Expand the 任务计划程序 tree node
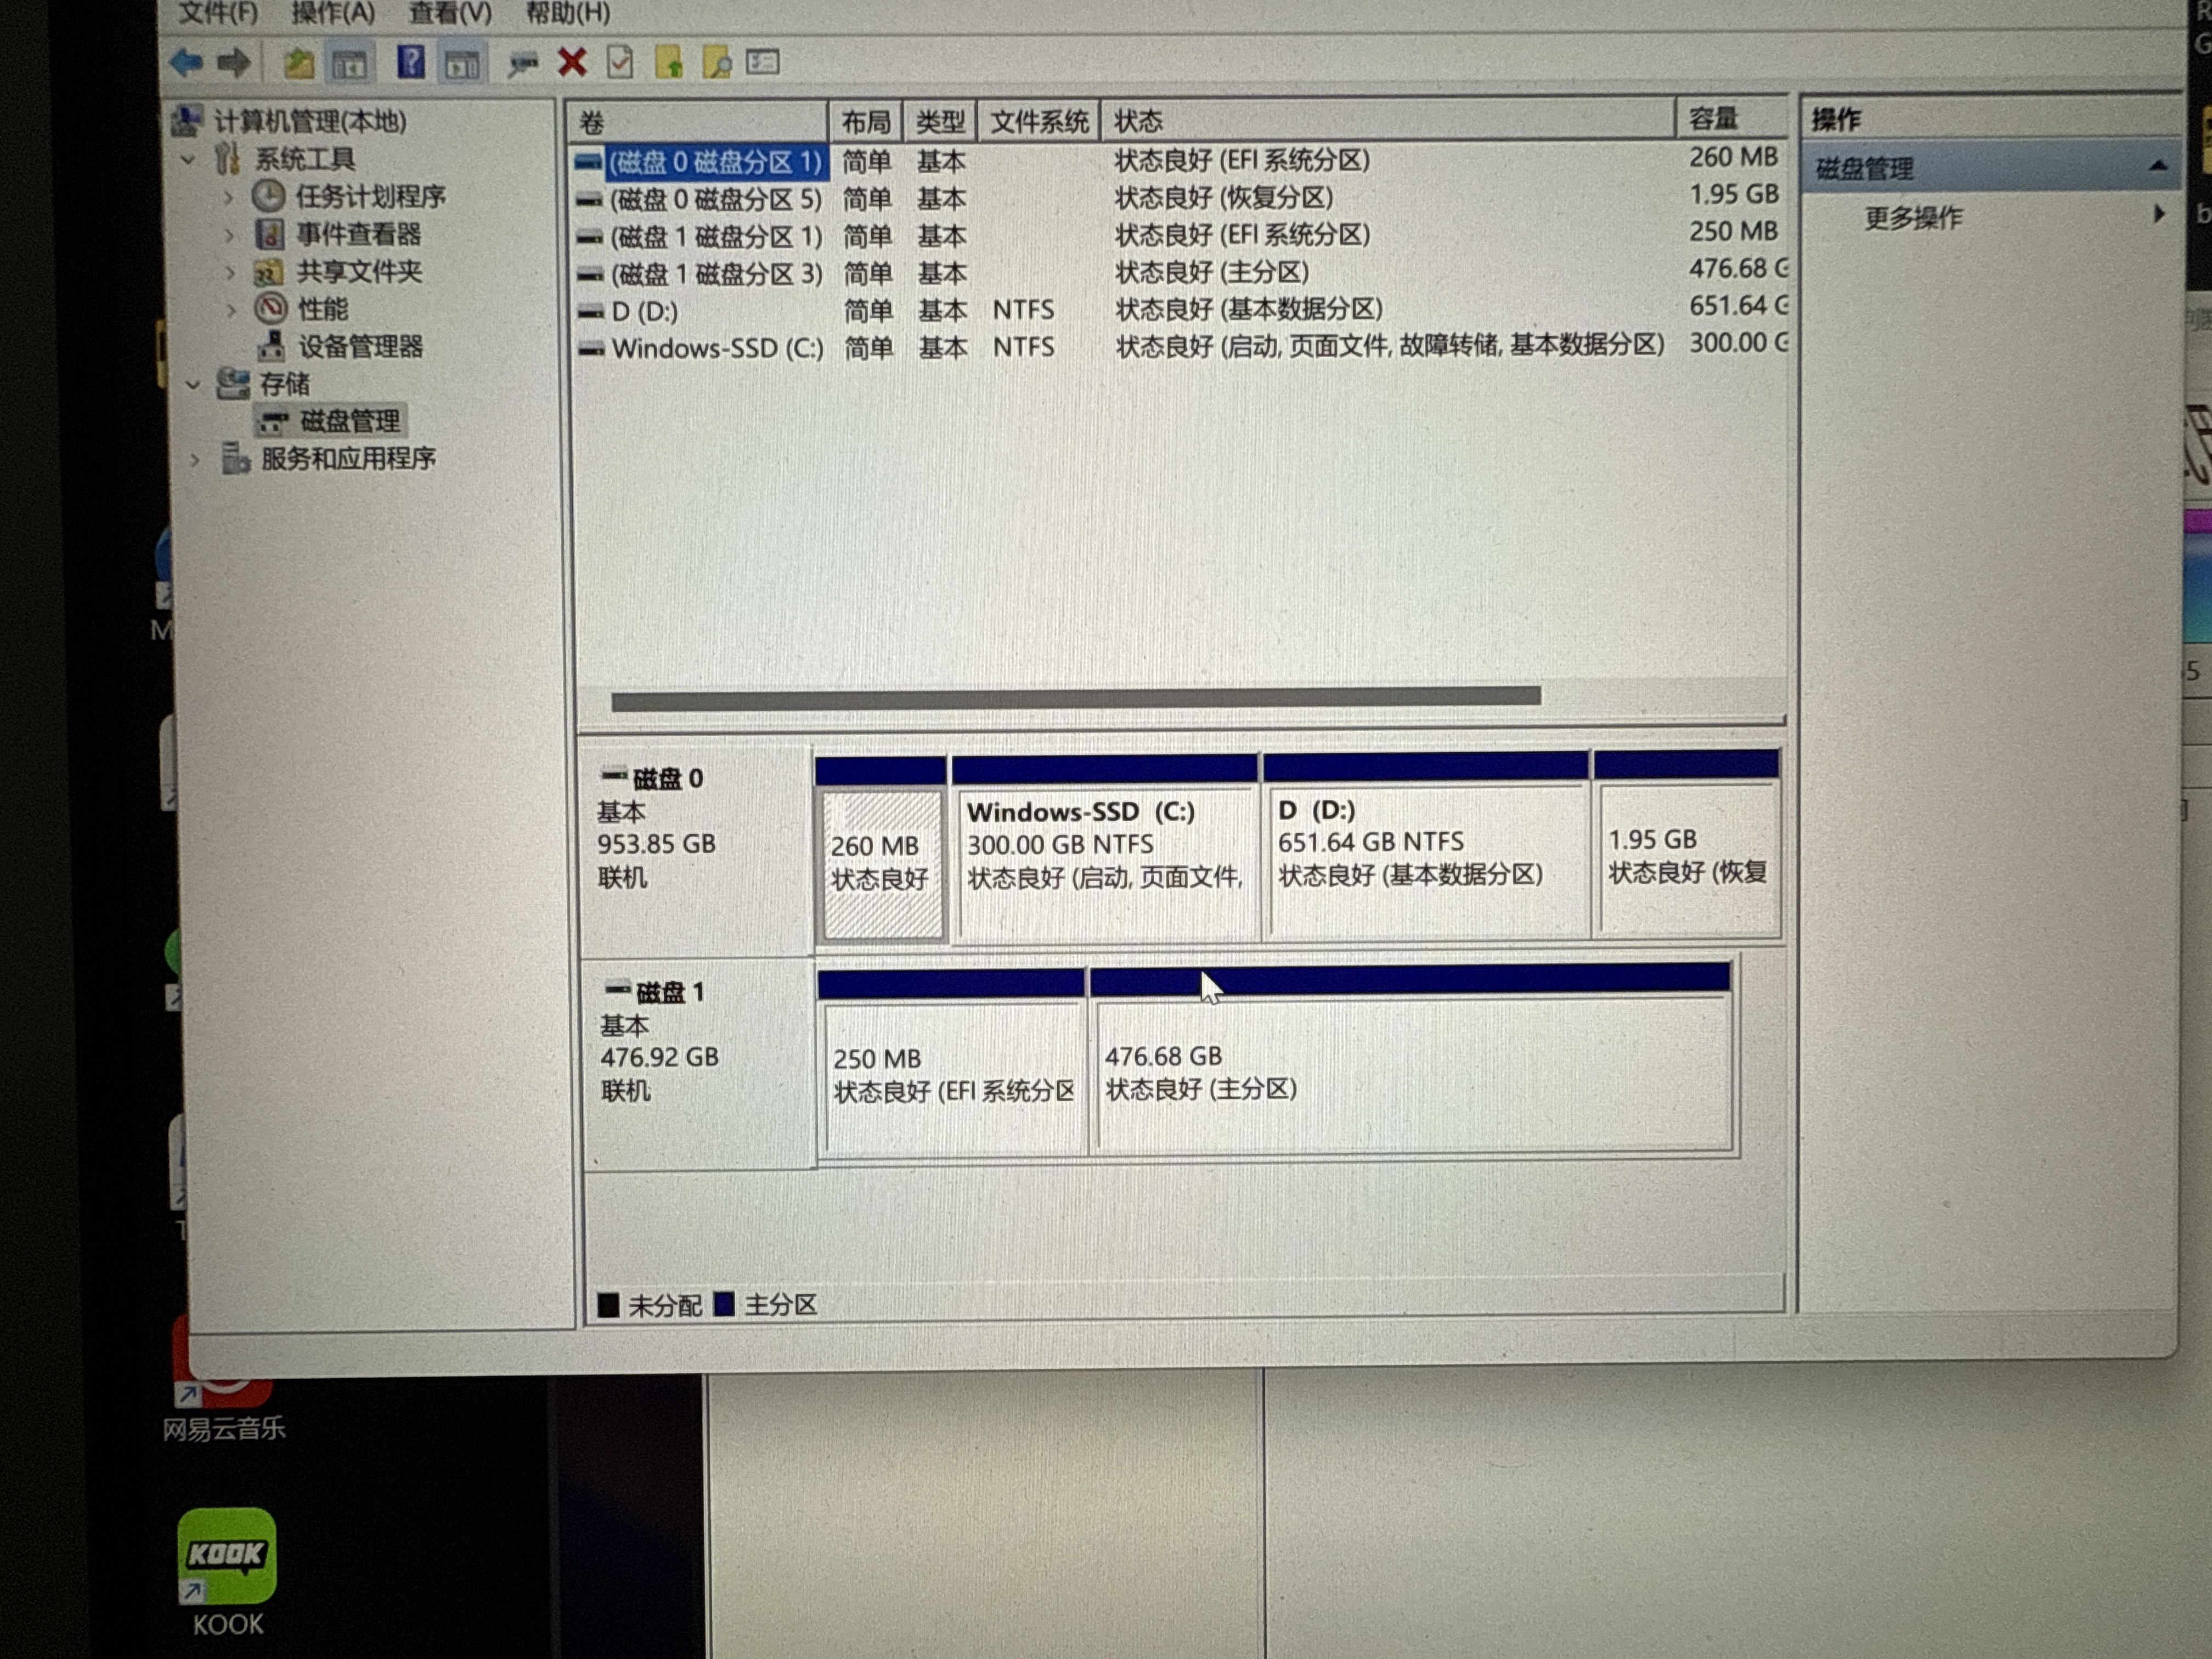This screenshot has height=1659, width=2212. click(229, 197)
